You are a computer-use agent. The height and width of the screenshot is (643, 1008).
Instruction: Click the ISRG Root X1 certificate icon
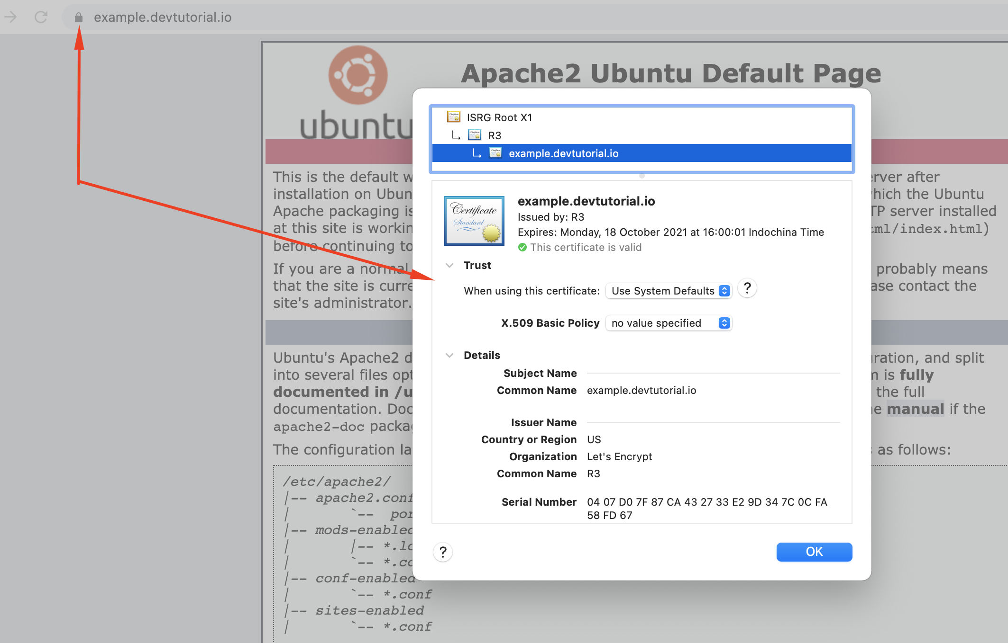click(x=454, y=117)
